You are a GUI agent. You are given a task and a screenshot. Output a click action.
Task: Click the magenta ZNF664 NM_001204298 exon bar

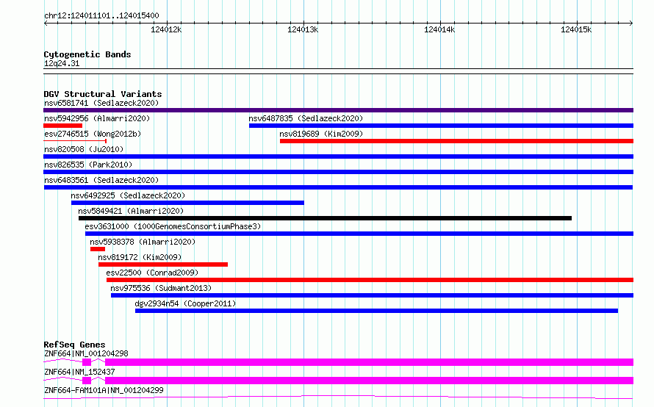tap(369, 362)
